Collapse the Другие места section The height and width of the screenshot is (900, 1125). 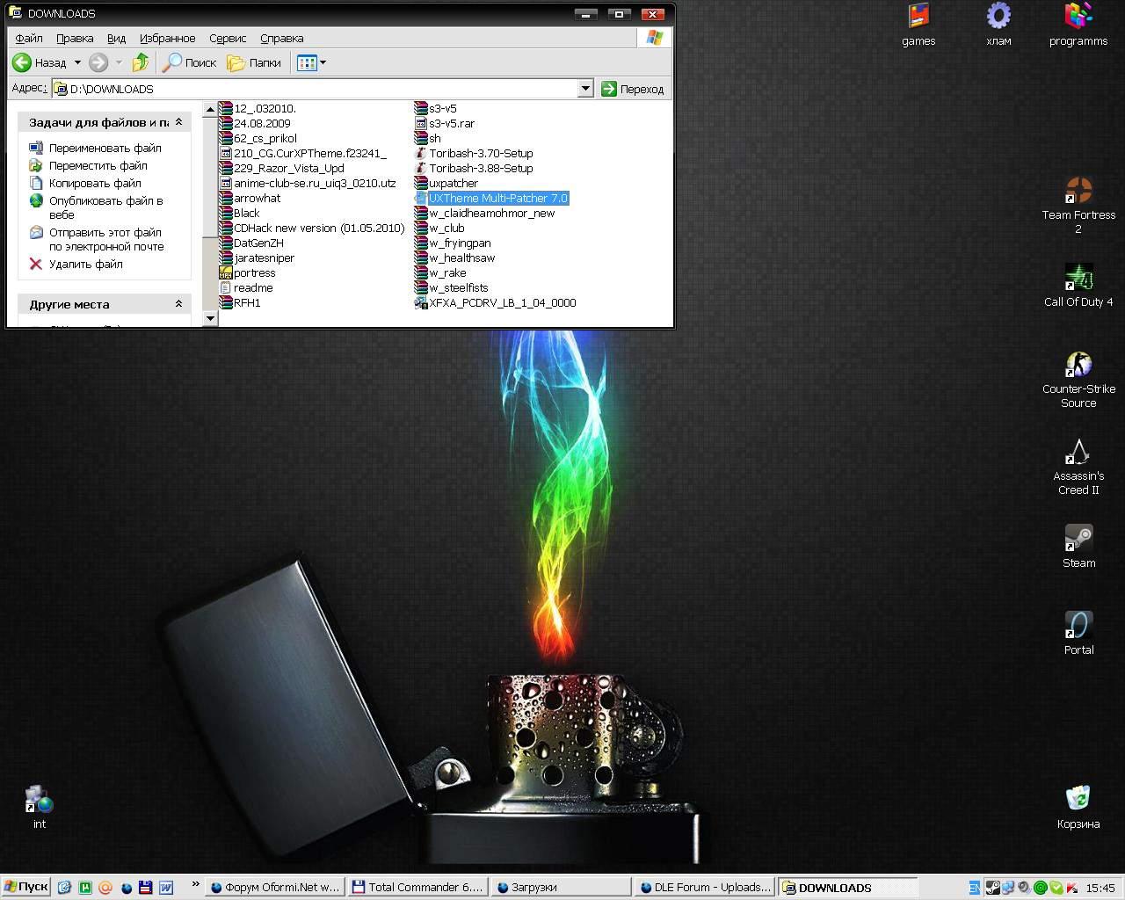click(178, 304)
